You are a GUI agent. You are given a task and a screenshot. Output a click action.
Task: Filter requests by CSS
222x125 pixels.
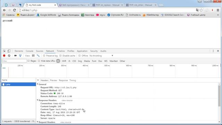[x=74, y=61]
